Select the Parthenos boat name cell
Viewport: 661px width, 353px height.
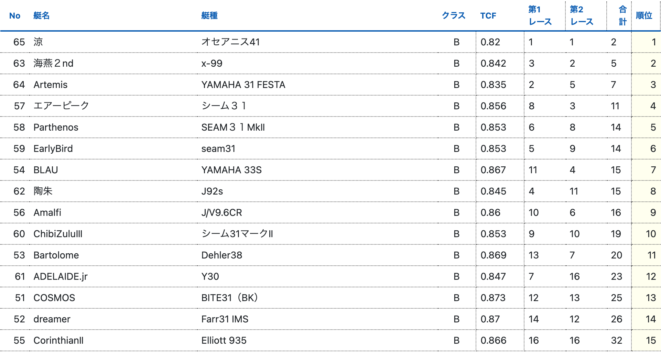pos(56,127)
